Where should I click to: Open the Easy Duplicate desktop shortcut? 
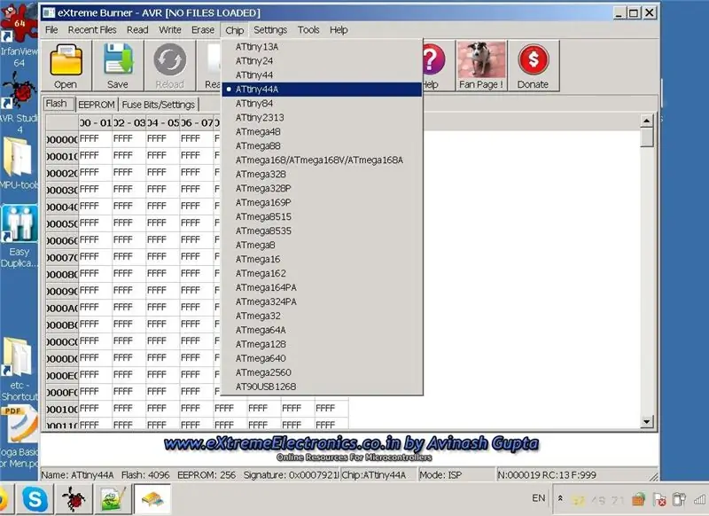coord(19,237)
